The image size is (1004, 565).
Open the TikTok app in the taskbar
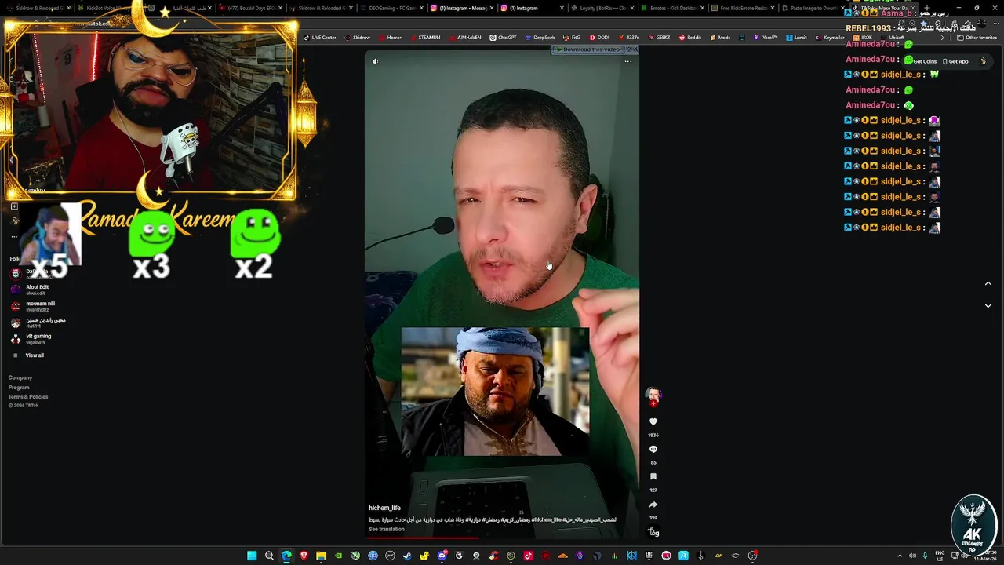pyautogui.click(x=528, y=556)
